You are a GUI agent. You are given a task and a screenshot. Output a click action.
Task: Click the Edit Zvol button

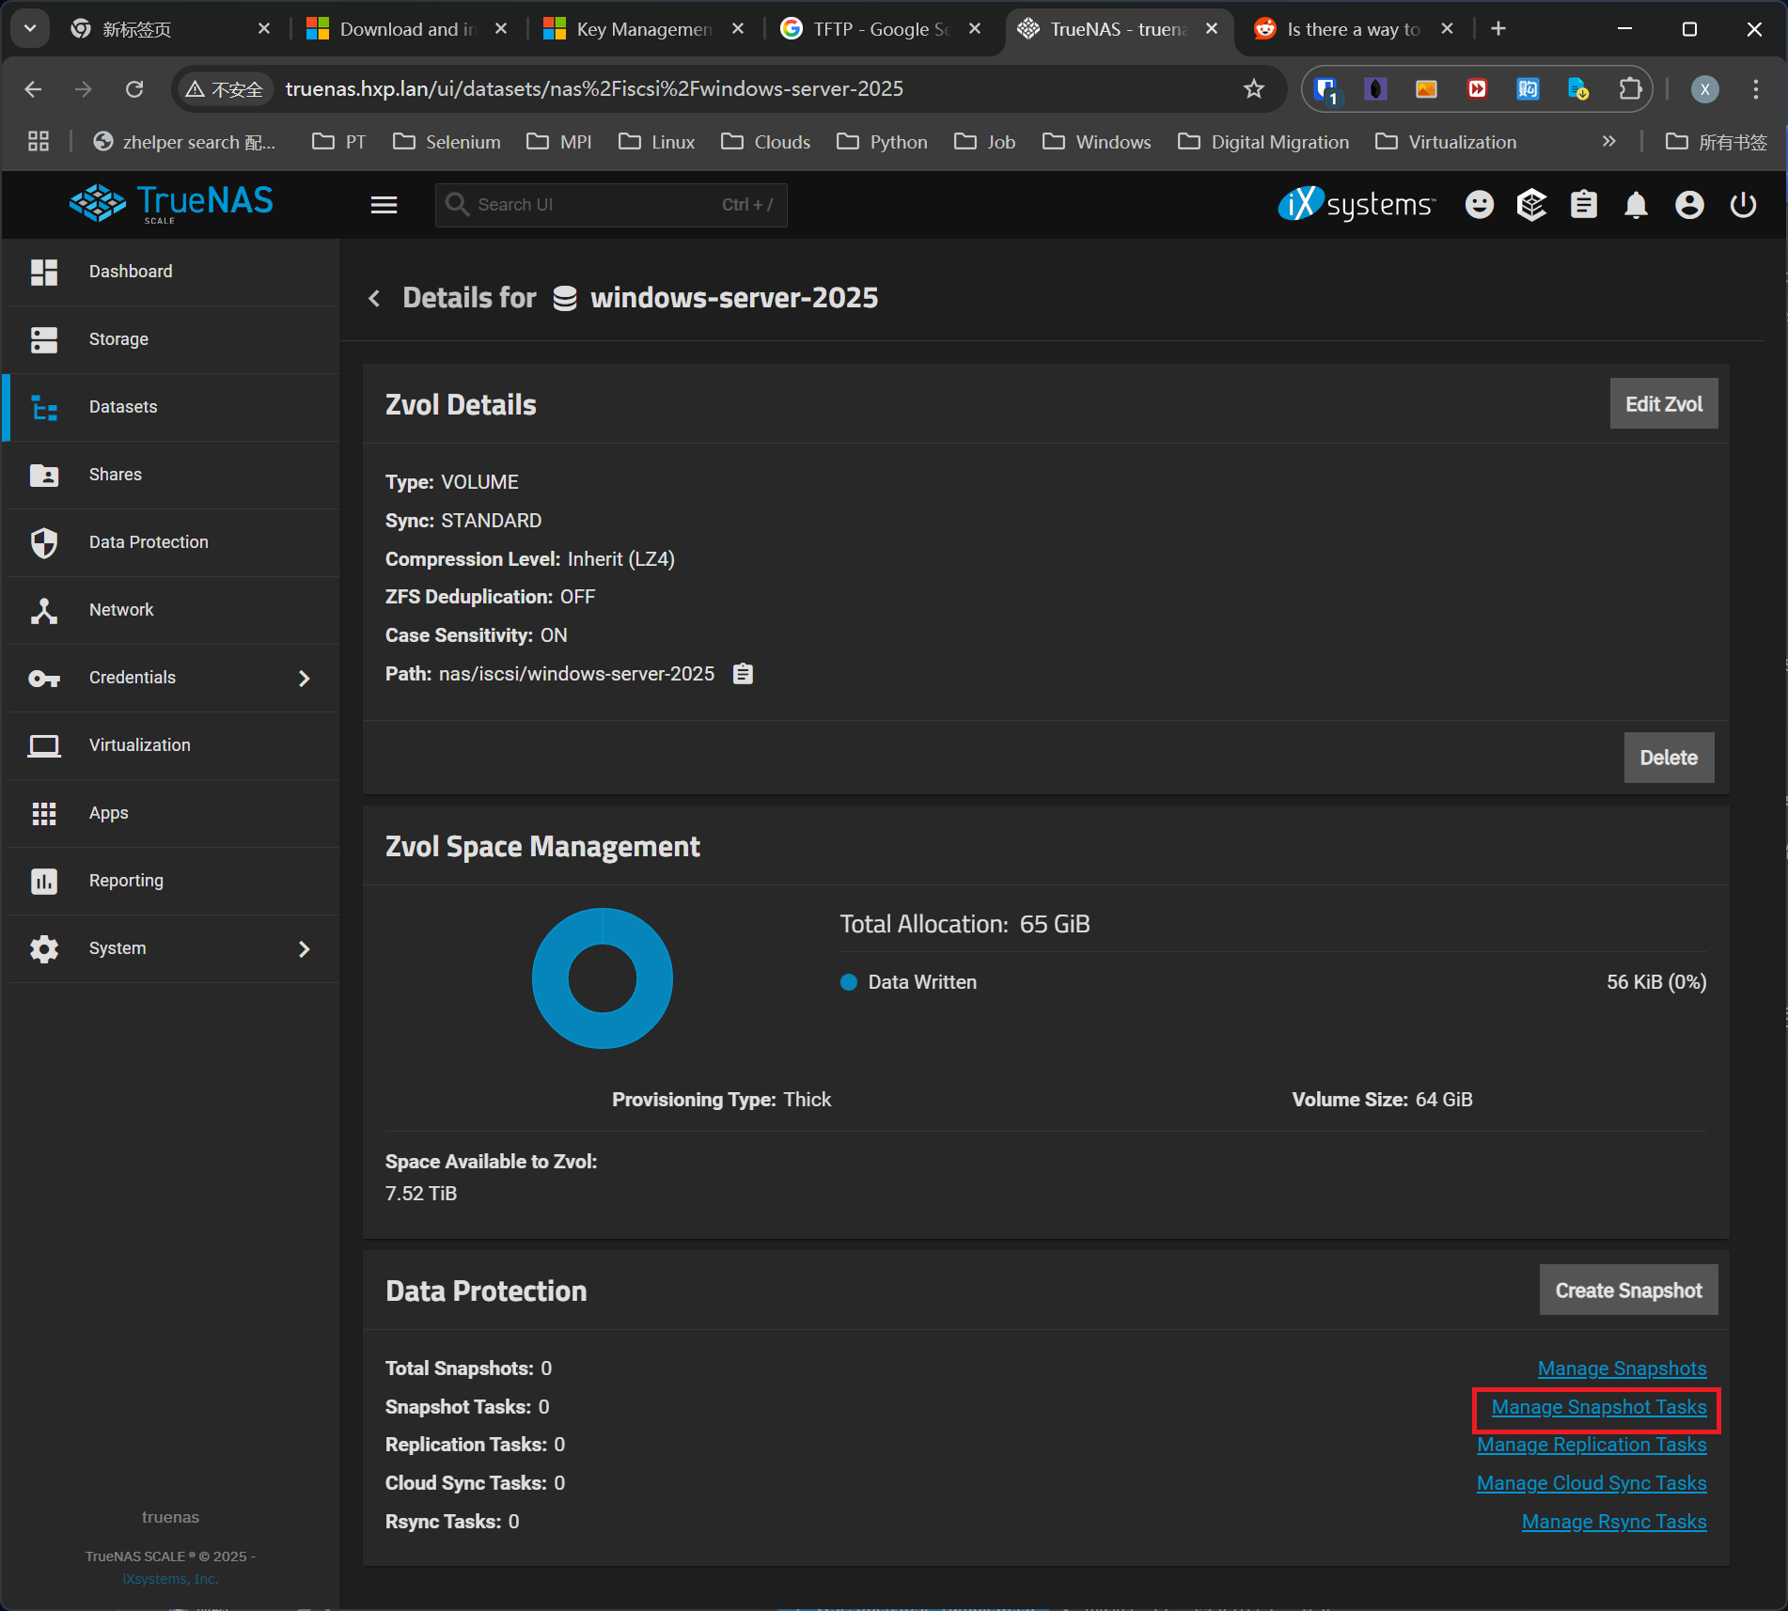click(1663, 404)
